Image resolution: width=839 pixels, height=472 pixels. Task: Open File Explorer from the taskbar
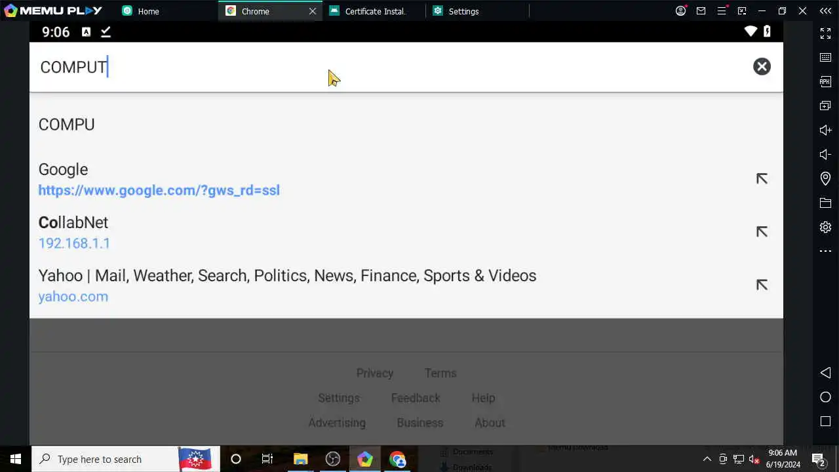click(x=300, y=459)
